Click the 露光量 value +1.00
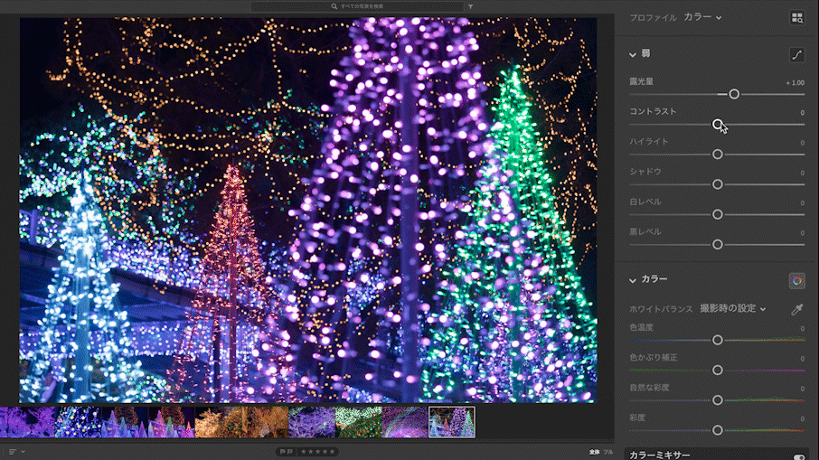This screenshot has width=819, height=460. pyautogui.click(x=795, y=83)
